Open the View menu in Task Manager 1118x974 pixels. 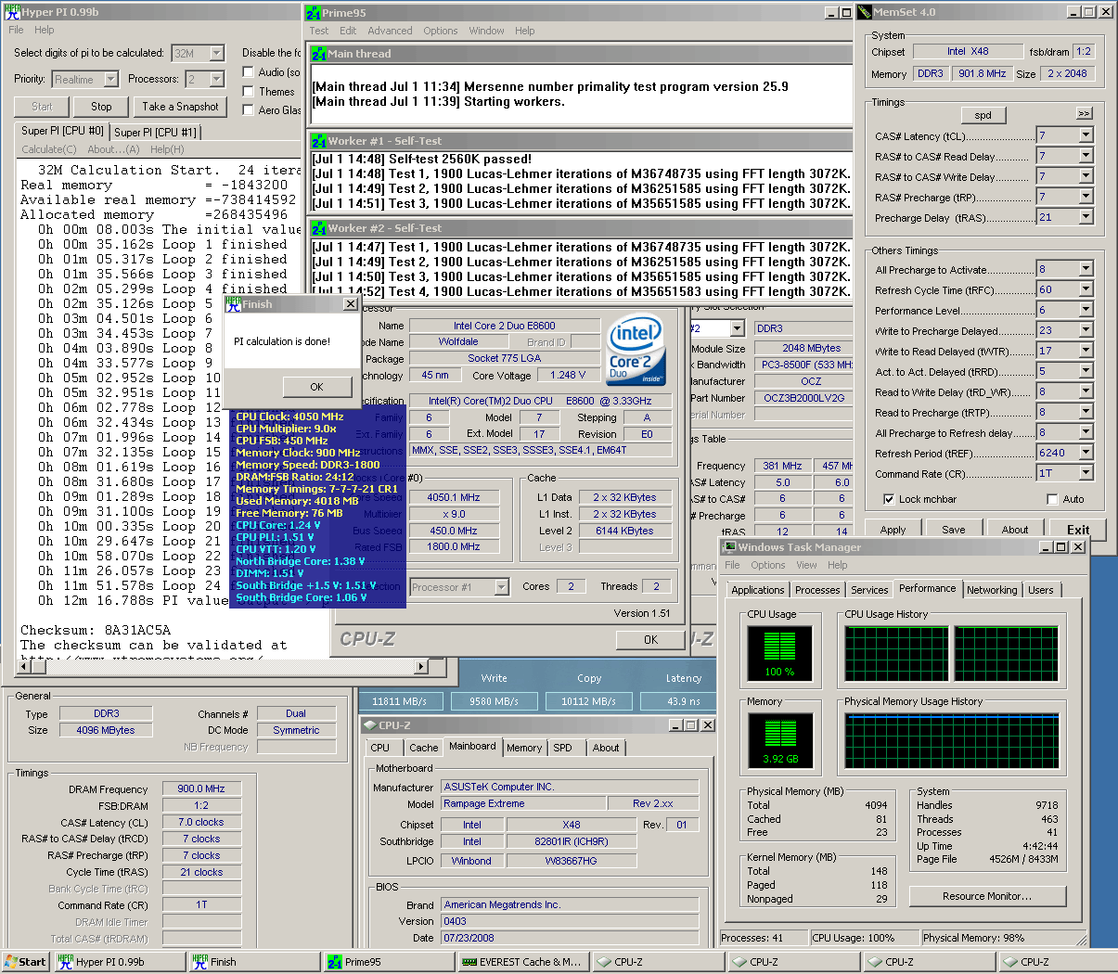[x=806, y=565]
